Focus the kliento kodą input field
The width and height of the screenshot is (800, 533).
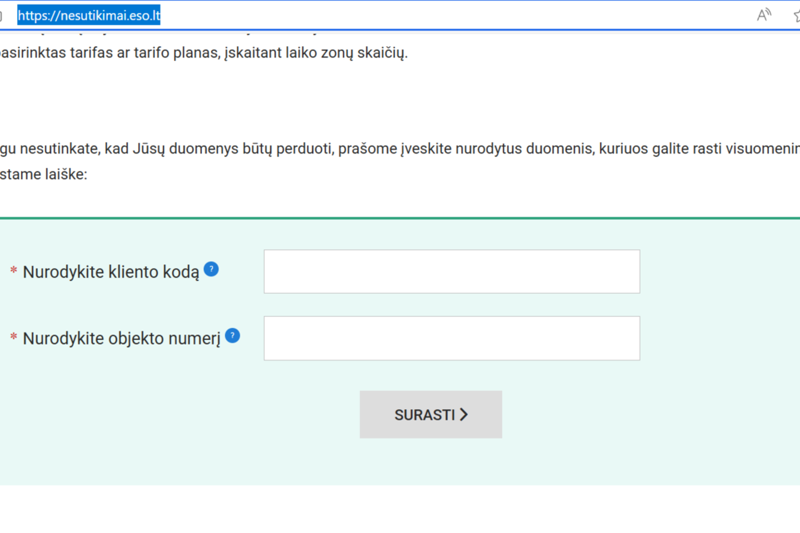pyautogui.click(x=452, y=271)
